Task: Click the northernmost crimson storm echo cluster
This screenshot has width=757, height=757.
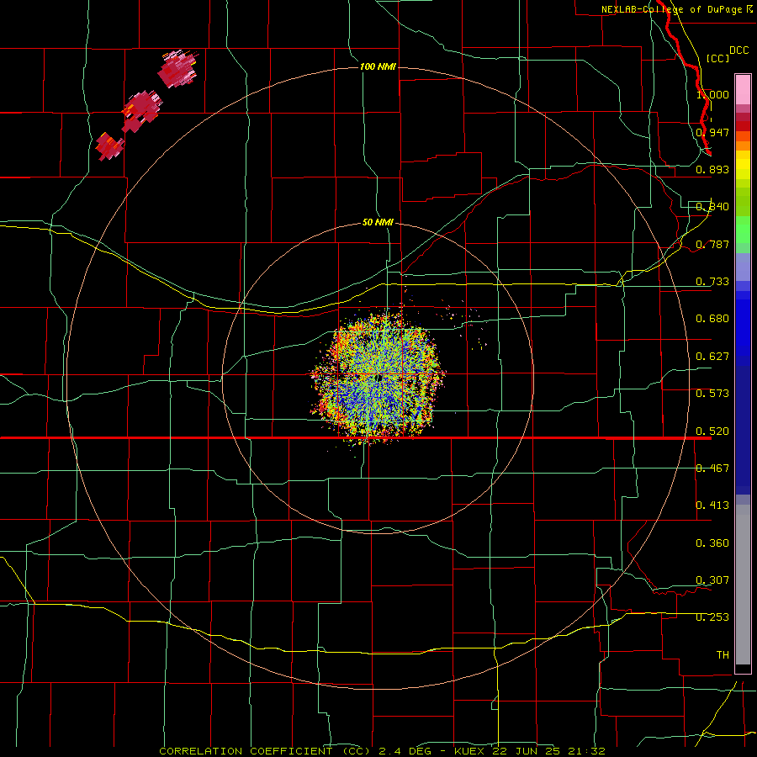Action: (x=177, y=70)
